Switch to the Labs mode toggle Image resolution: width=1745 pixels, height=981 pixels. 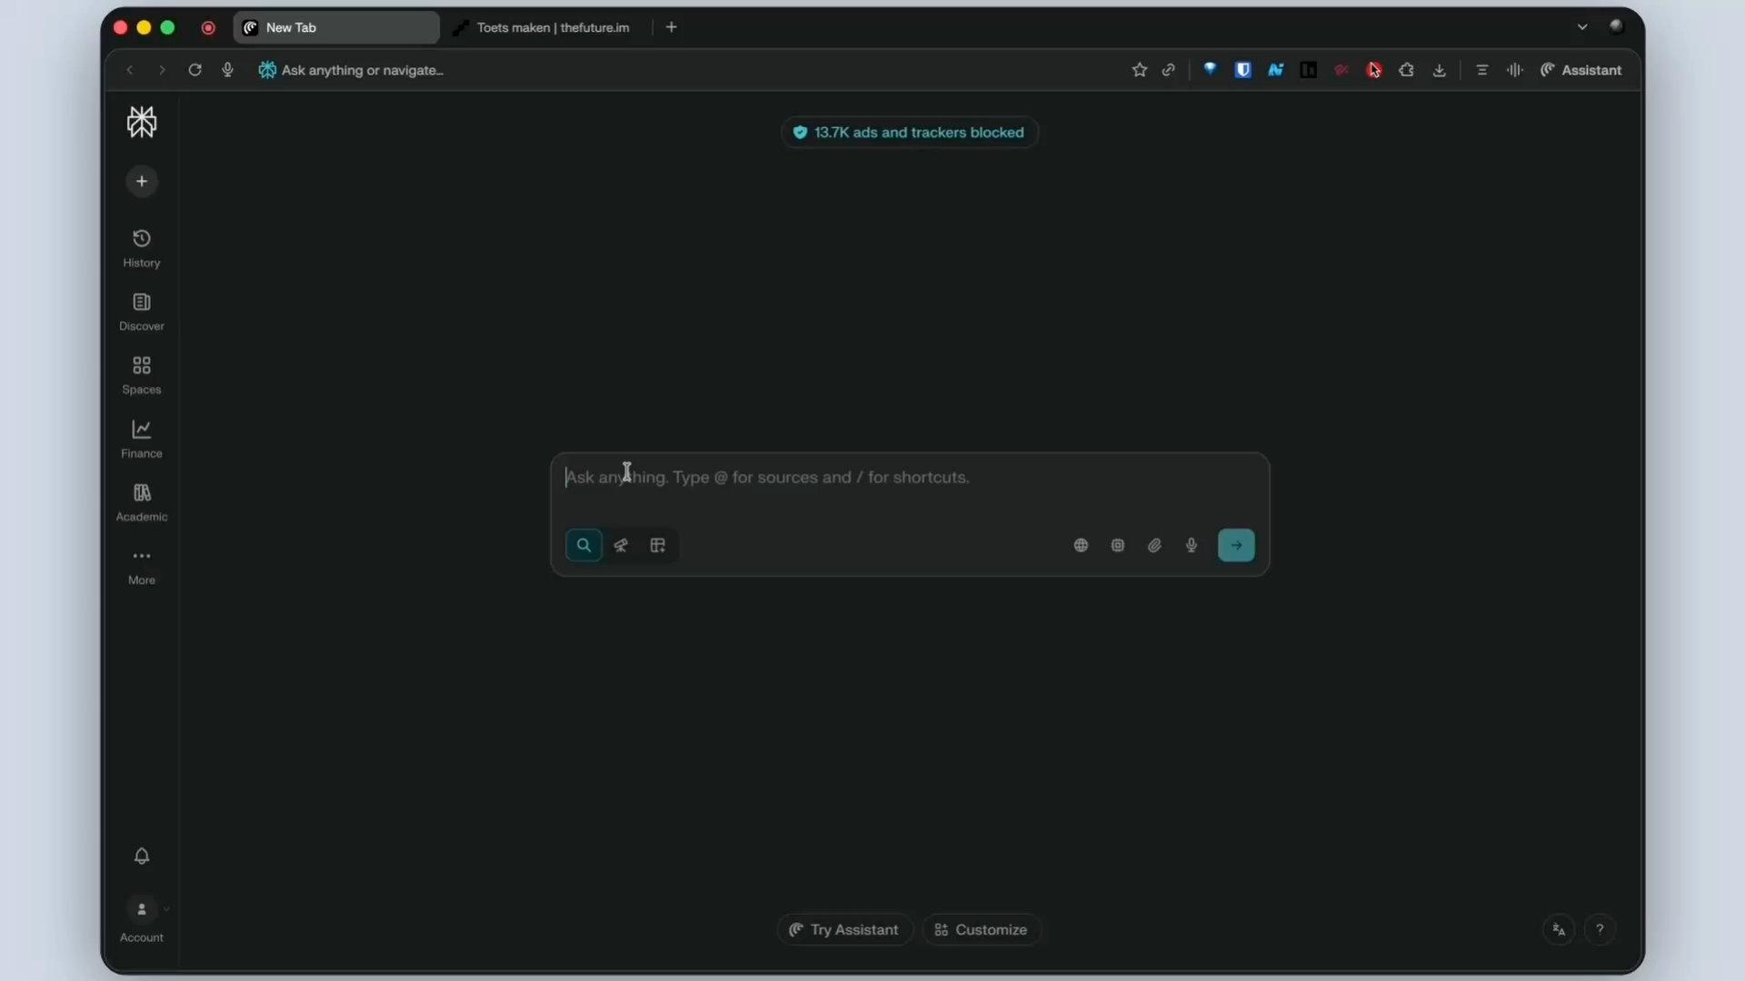coord(658,545)
